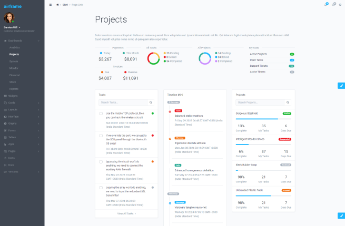The height and width of the screenshot is (226, 345).
Task: Click Damien Will's avatar photo
Action: 8,17
